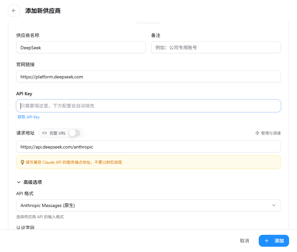297x252 pixels.
Task: Click the 官网链接 URL field
Action: coord(148,76)
